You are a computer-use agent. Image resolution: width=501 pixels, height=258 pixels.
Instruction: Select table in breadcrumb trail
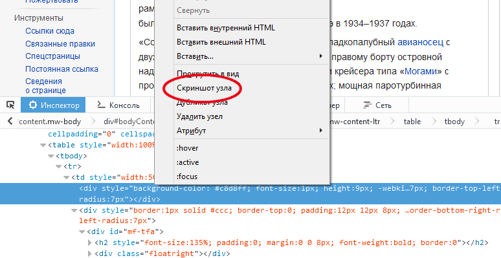coord(412,122)
